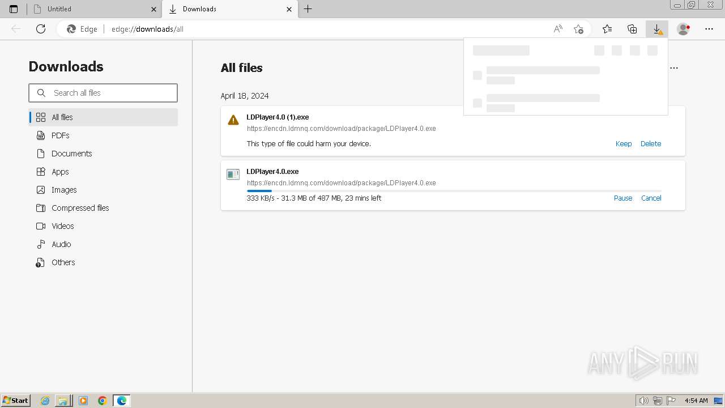Select All files category
The height and width of the screenshot is (408, 725).
click(103, 117)
